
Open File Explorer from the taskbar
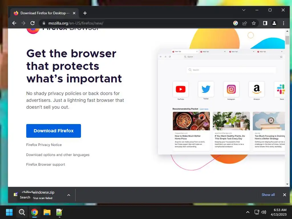click(x=47, y=212)
